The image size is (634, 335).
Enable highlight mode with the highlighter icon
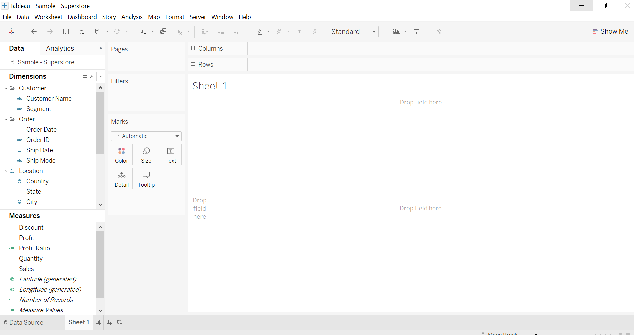click(259, 31)
